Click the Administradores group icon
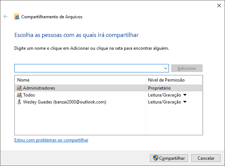 tap(19, 88)
